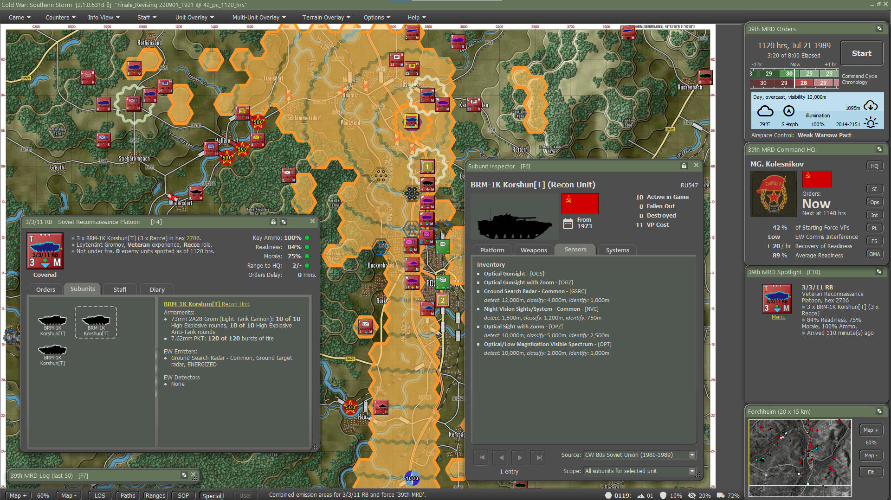Toggle the padlock on the Subunit Inspector
891x500 pixels.
tap(684, 166)
